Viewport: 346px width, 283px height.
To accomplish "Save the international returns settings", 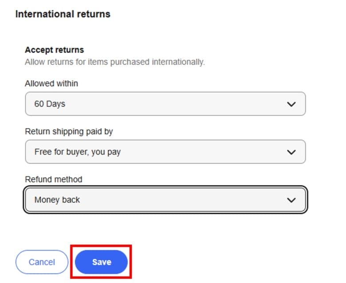I will click(102, 262).
